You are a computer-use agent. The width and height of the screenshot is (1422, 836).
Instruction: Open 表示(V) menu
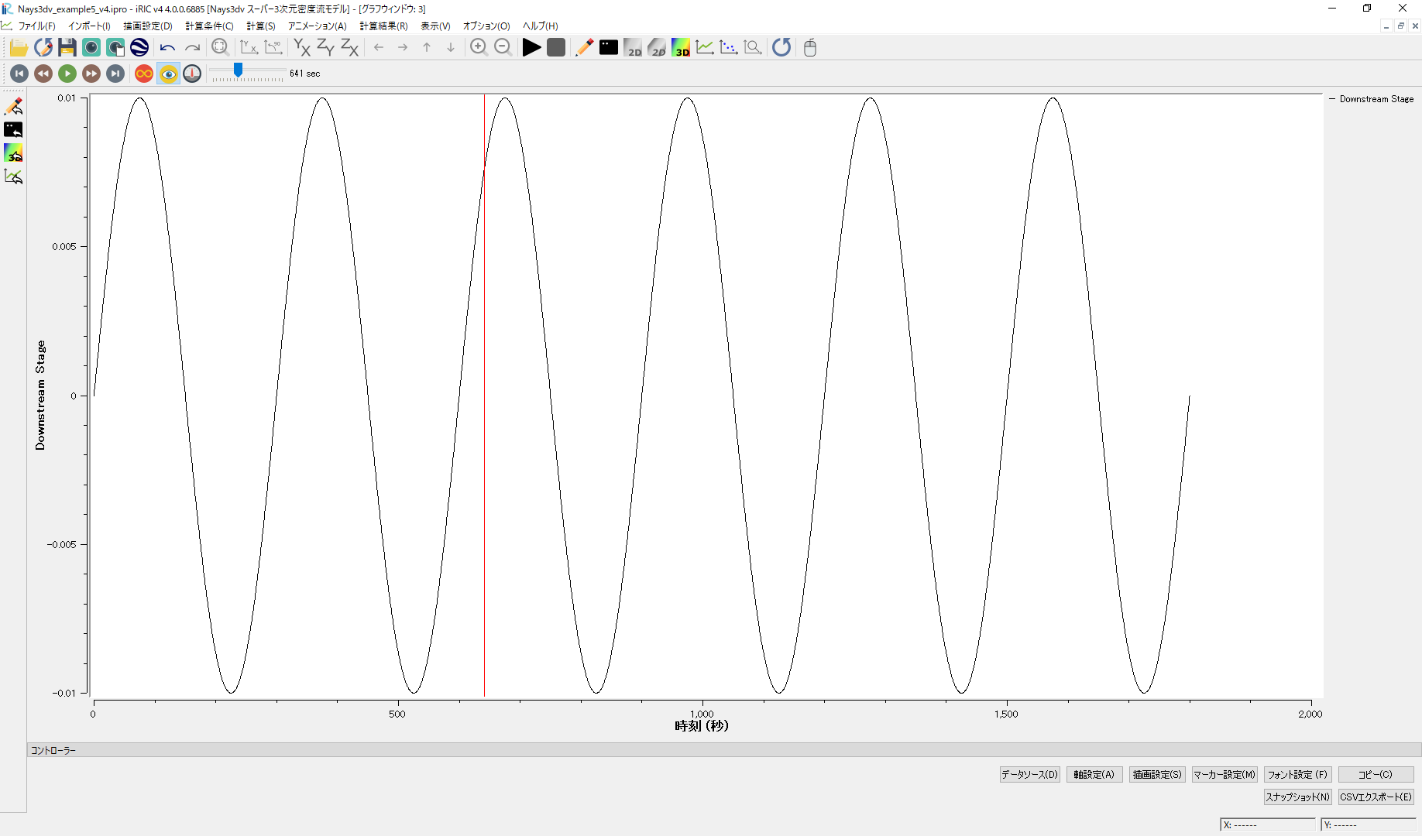coord(435,26)
